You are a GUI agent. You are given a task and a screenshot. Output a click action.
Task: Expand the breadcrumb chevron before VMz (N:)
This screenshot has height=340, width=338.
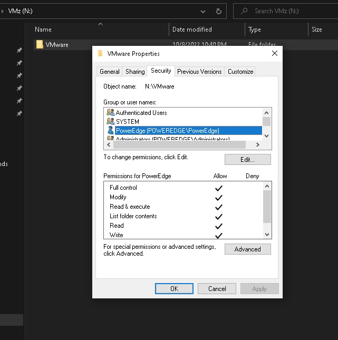pos(2,11)
